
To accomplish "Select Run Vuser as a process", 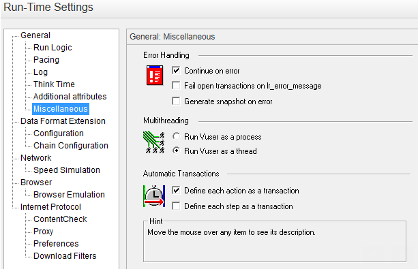I will point(176,136).
